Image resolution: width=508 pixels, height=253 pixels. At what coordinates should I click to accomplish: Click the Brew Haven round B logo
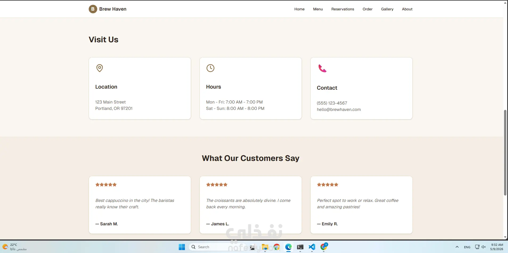93,9
